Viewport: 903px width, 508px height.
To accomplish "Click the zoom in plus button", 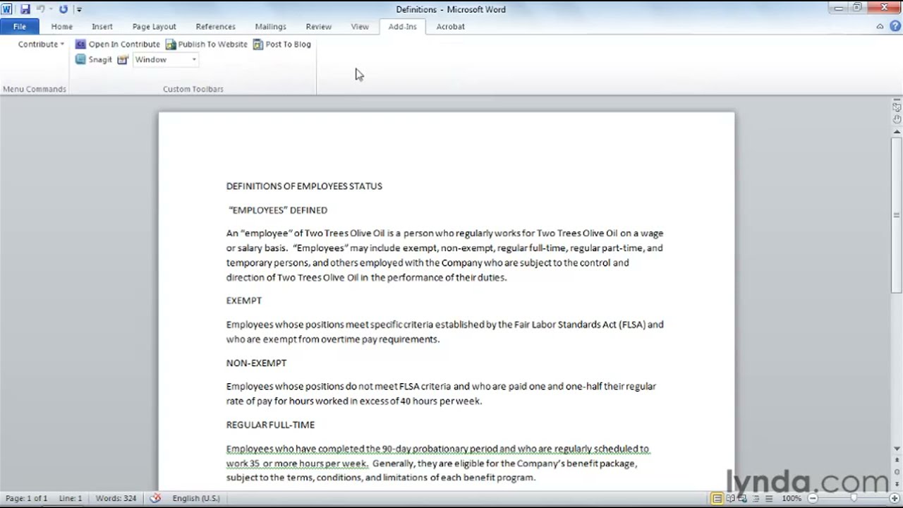I will point(895,499).
